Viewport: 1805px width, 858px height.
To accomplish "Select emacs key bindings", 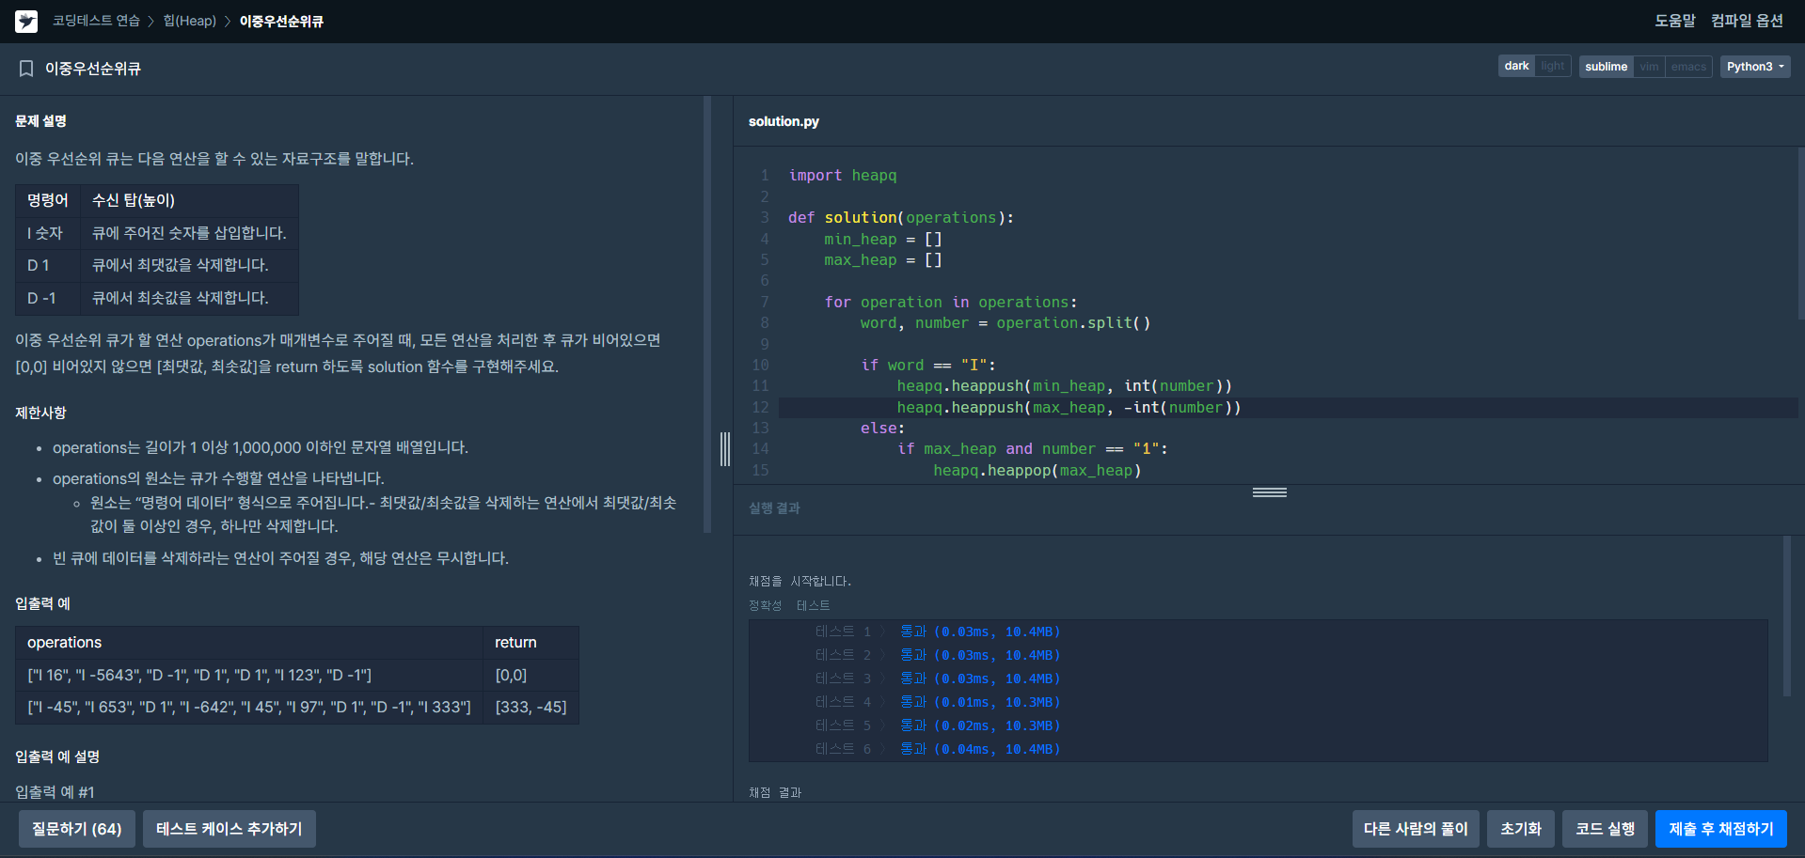I will (1688, 67).
